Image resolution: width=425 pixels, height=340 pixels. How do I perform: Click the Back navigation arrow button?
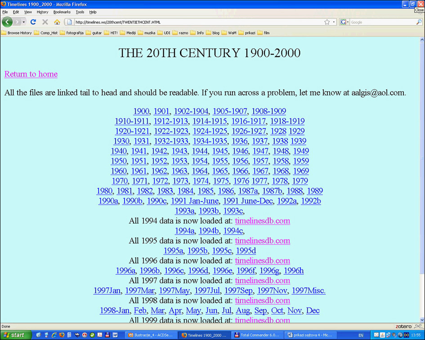[7, 22]
